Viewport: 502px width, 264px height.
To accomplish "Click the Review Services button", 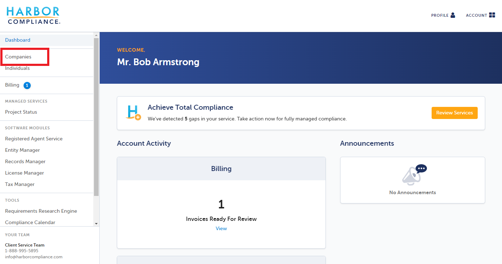I will pos(454,113).
